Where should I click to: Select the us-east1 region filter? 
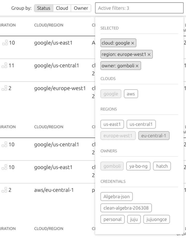(112, 124)
